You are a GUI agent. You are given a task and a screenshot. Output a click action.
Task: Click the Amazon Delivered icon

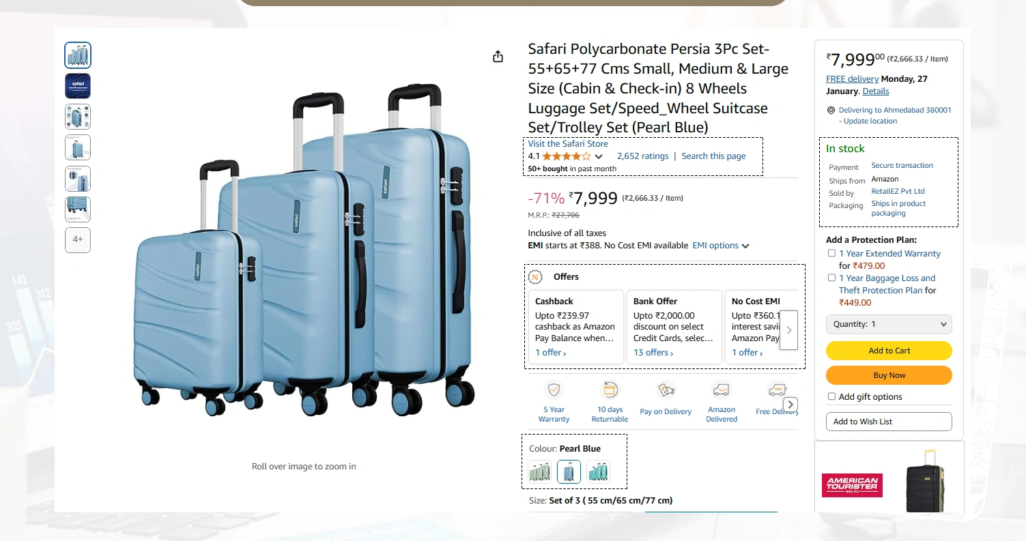(x=721, y=389)
